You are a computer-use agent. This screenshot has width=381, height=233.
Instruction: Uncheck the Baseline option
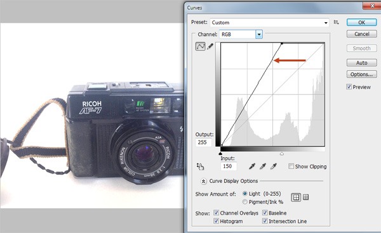[265, 213]
